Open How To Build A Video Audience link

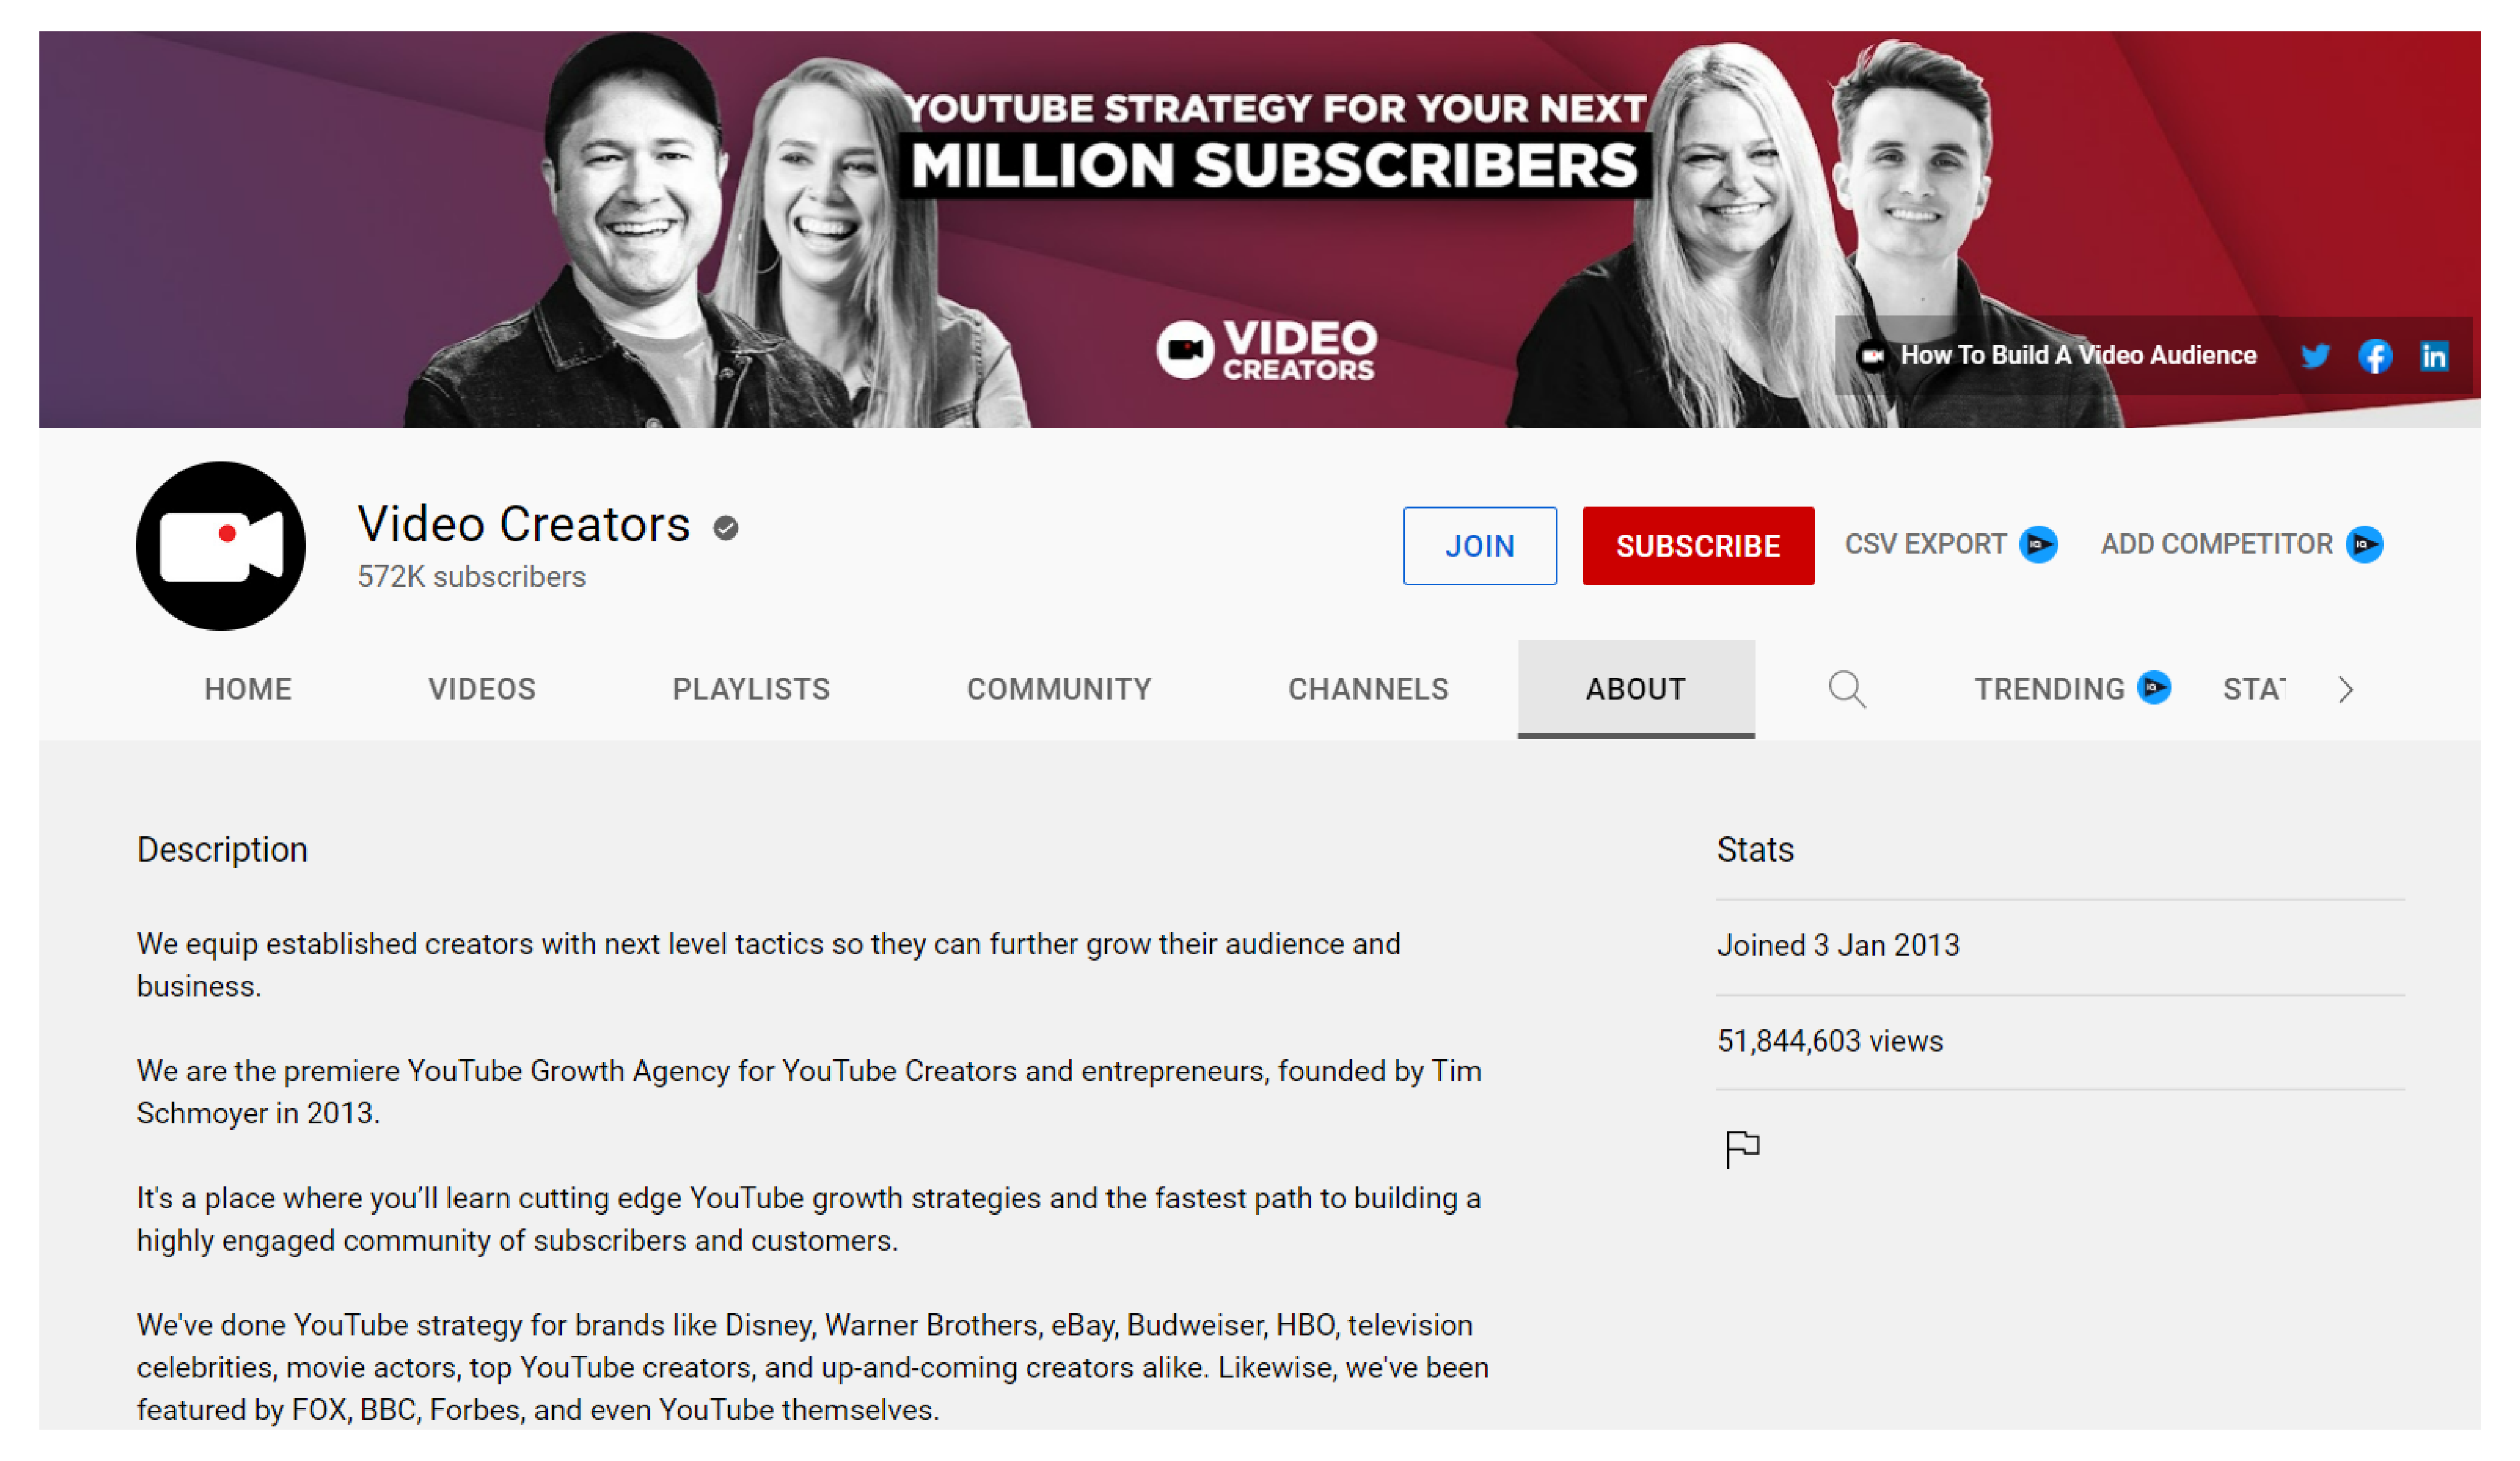click(2078, 356)
